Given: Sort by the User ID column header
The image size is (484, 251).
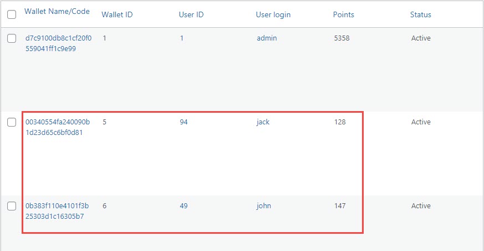Looking at the screenshot, I should pos(191,14).
